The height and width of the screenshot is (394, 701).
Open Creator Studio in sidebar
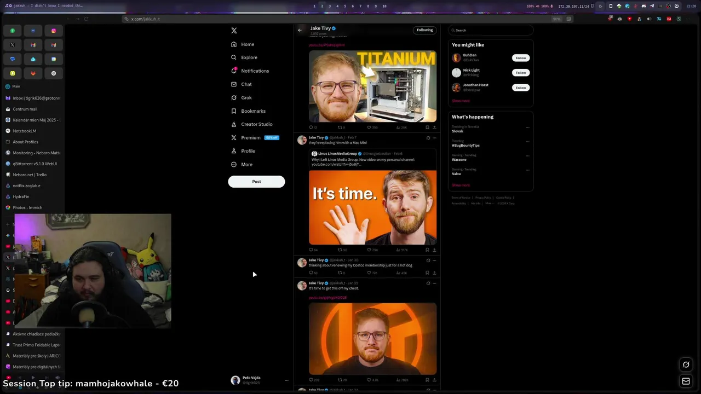click(251, 124)
